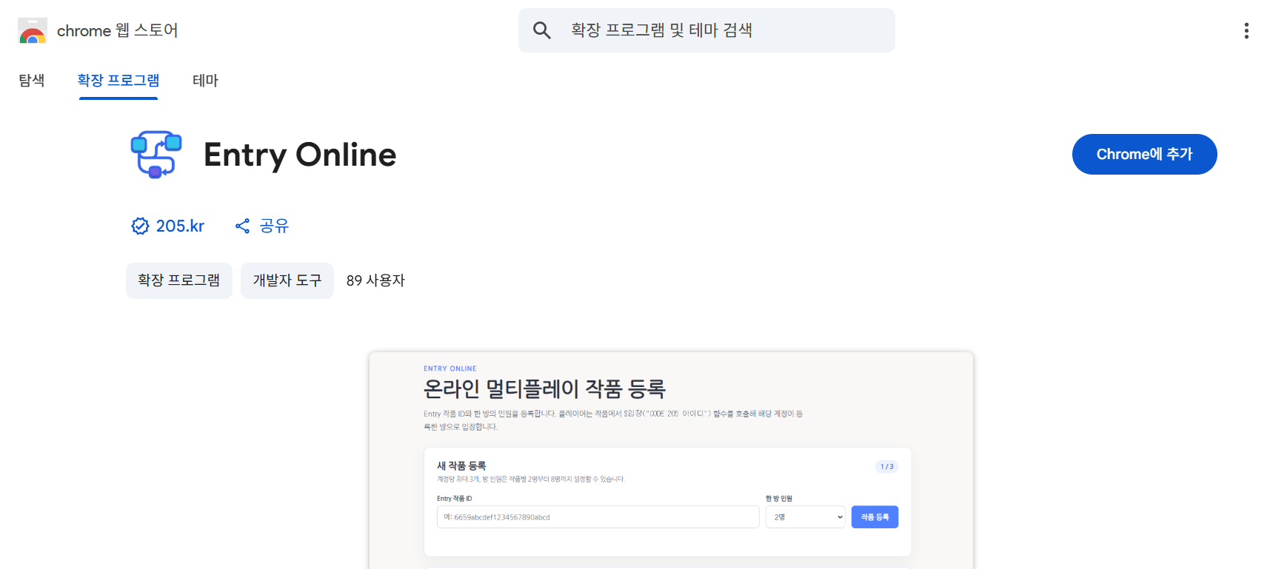Click the 새 작품 등록 text in the screenshot
Image resolution: width=1270 pixels, height=569 pixels.
pos(461,465)
